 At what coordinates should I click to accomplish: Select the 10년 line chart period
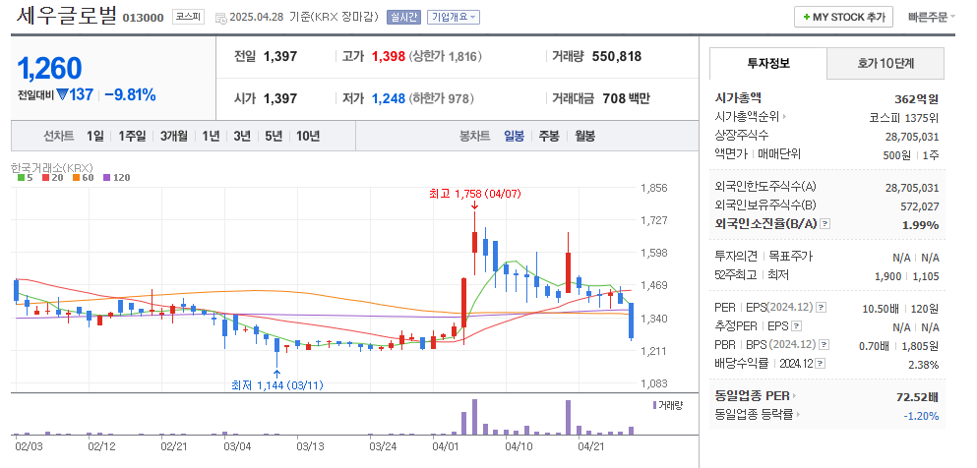308,136
